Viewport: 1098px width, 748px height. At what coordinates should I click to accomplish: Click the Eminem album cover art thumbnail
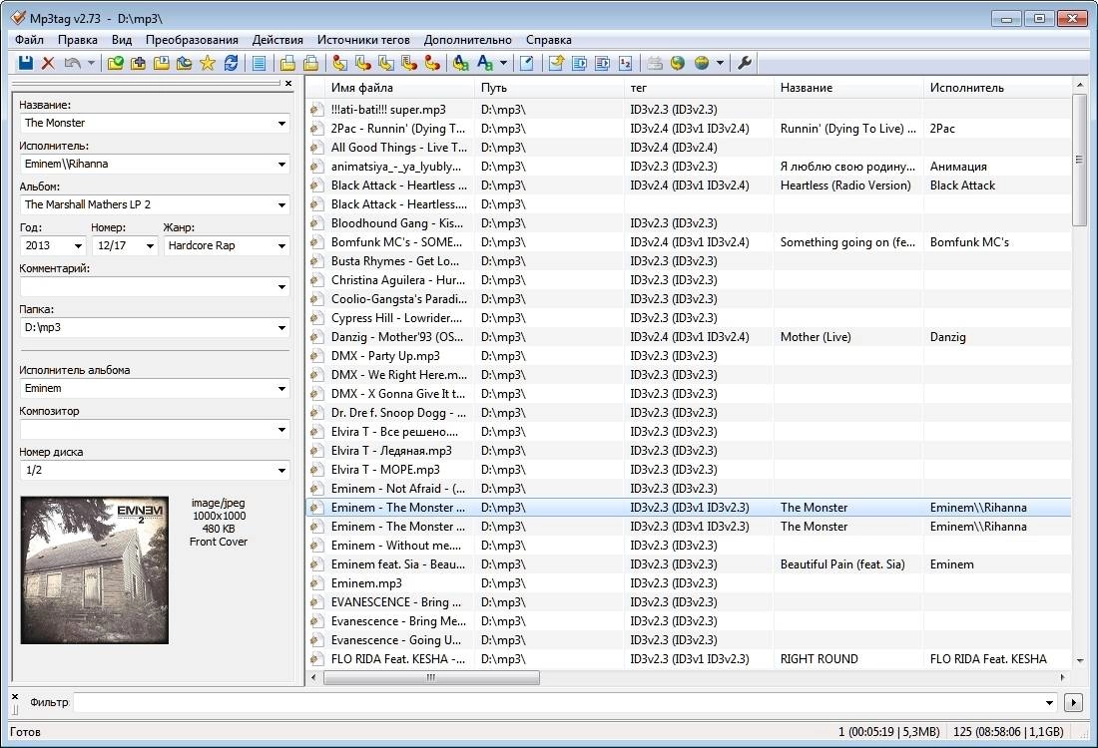(x=95, y=570)
